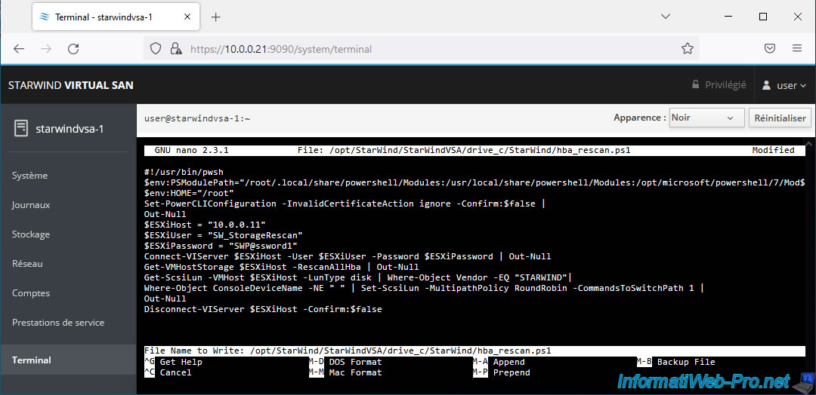
Task: Click the reload page icon
Action: click(73, 48)
